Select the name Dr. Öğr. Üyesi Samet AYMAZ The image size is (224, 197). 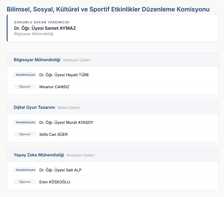[45, 28]
